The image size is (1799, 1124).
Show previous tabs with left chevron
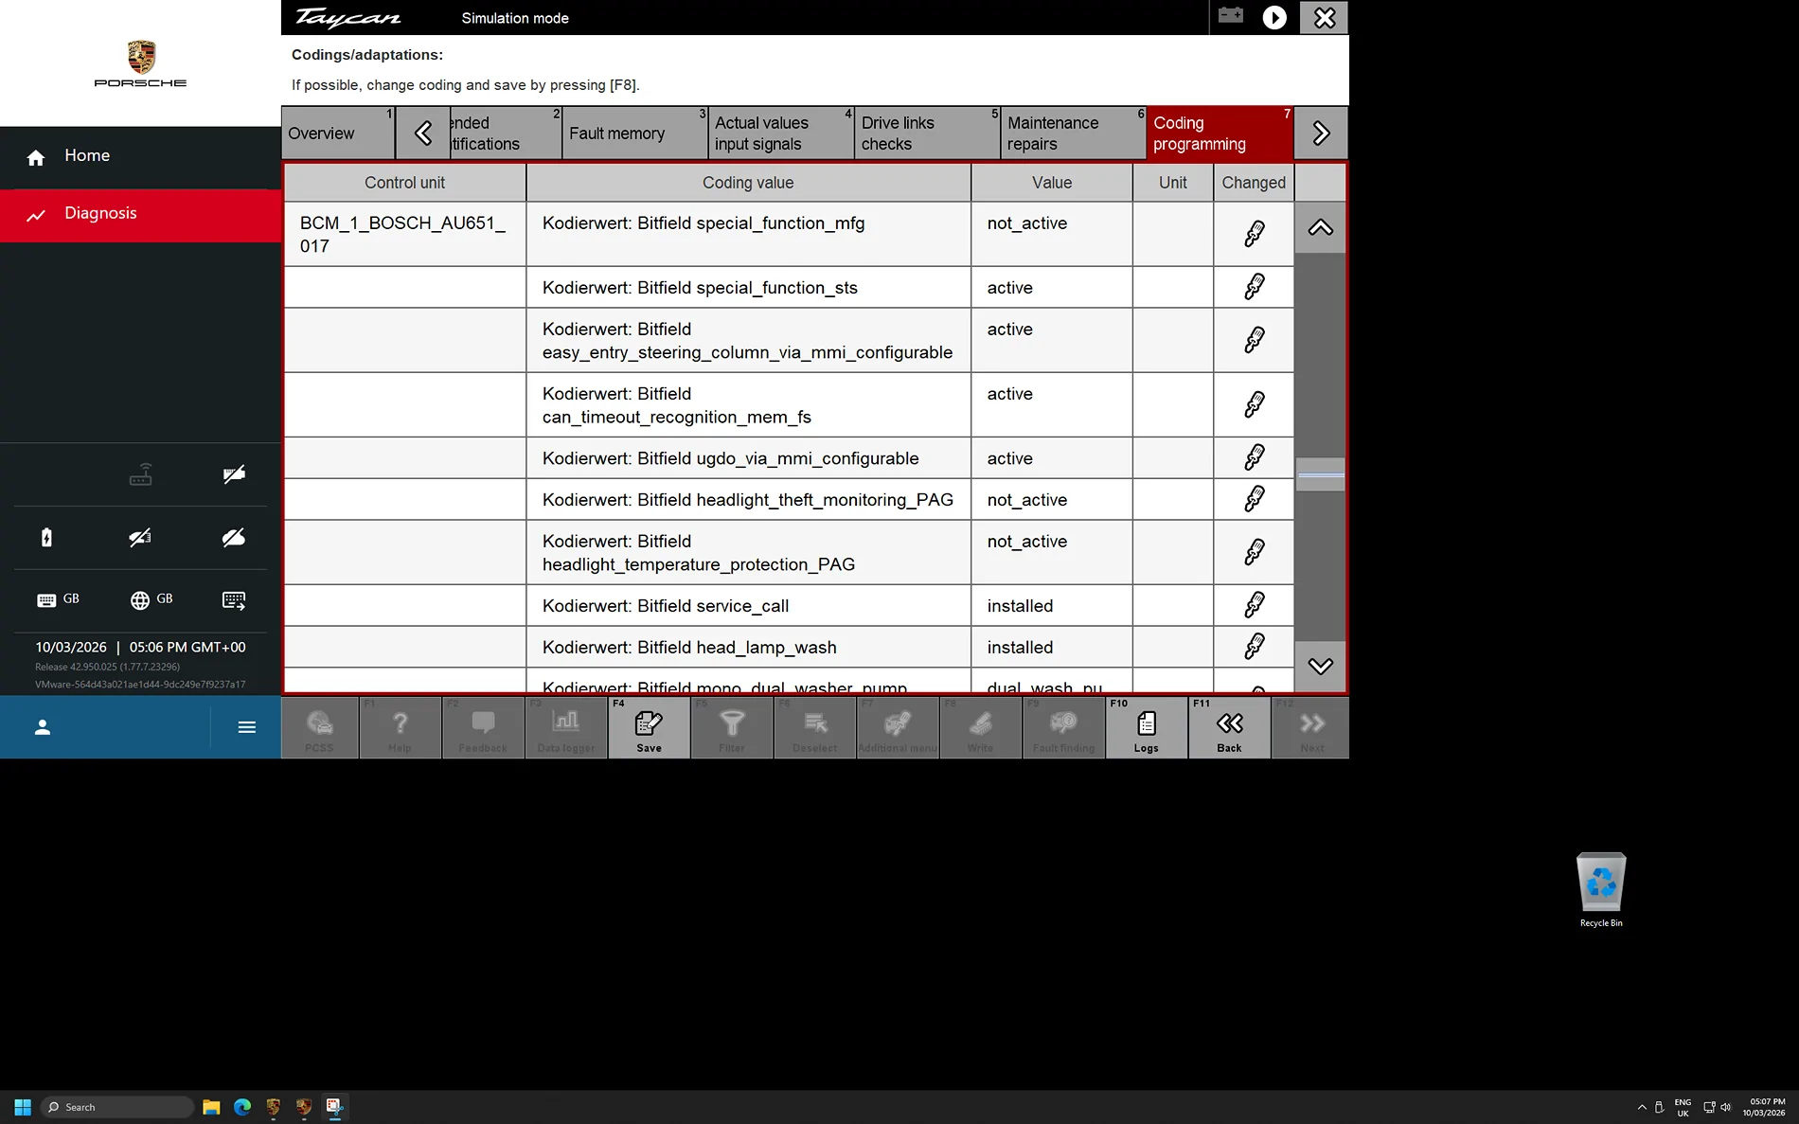click(x=422, y=133)
